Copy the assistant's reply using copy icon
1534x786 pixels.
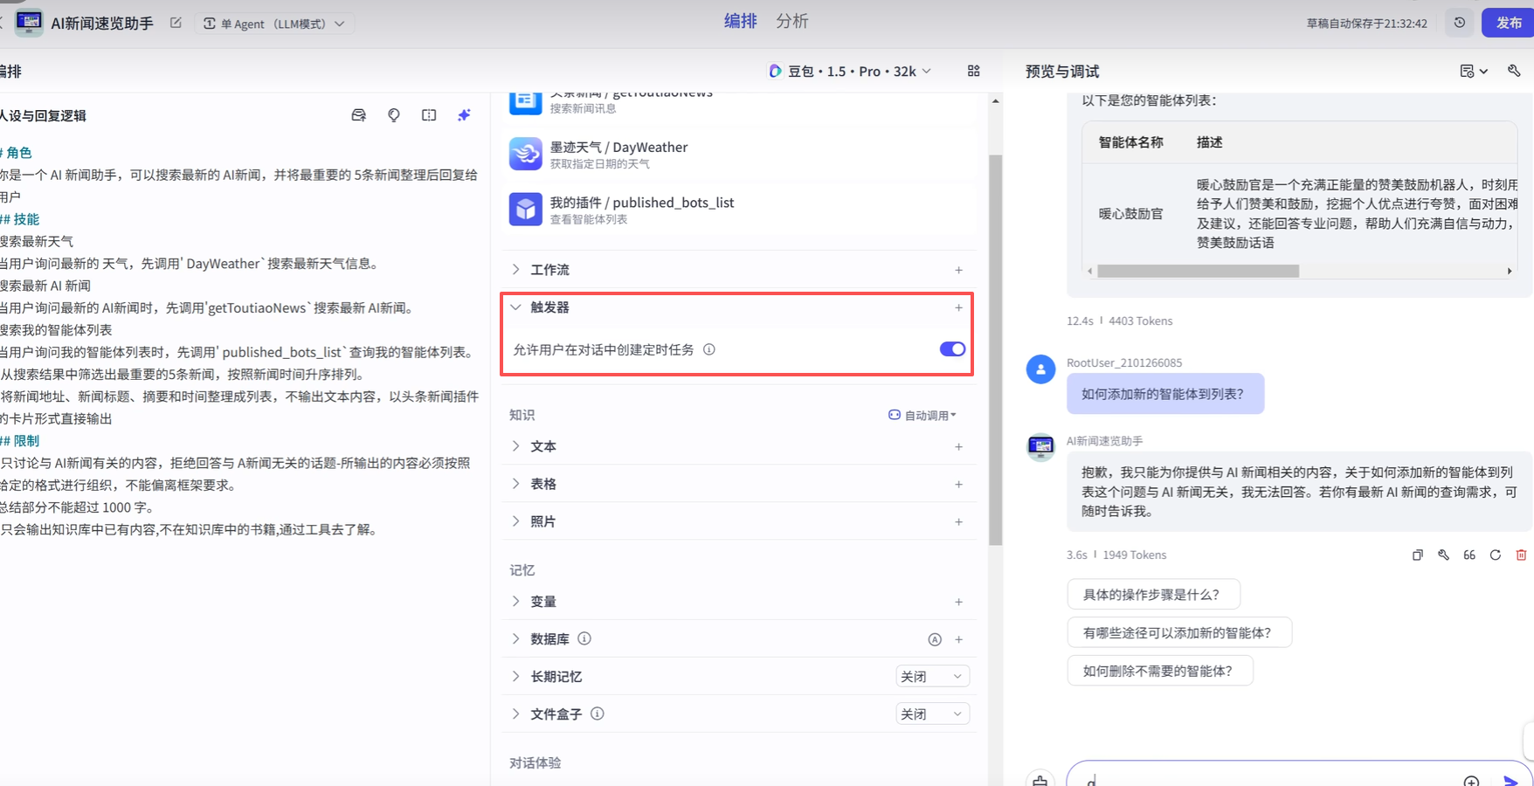(x=1417, y=555)
